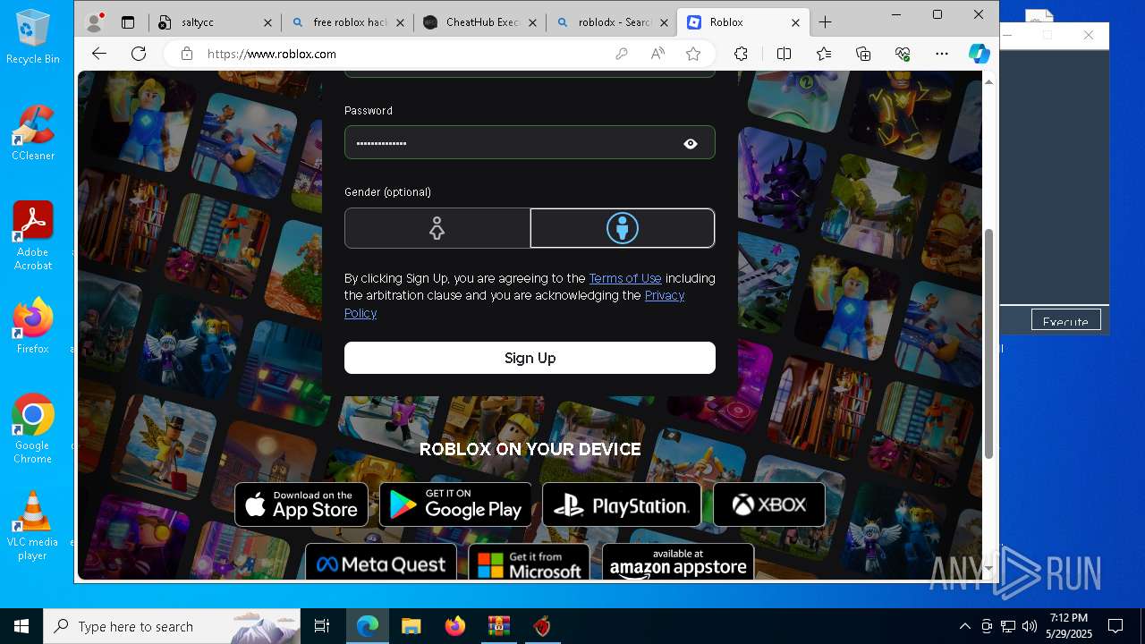Close the Roblox tab
This screenshot has height=644, width=1145.
point(795,22)
